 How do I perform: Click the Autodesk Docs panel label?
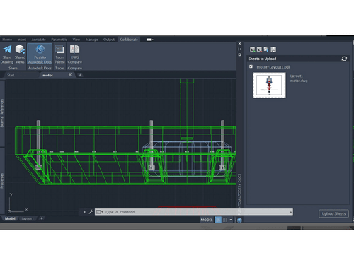40,68
